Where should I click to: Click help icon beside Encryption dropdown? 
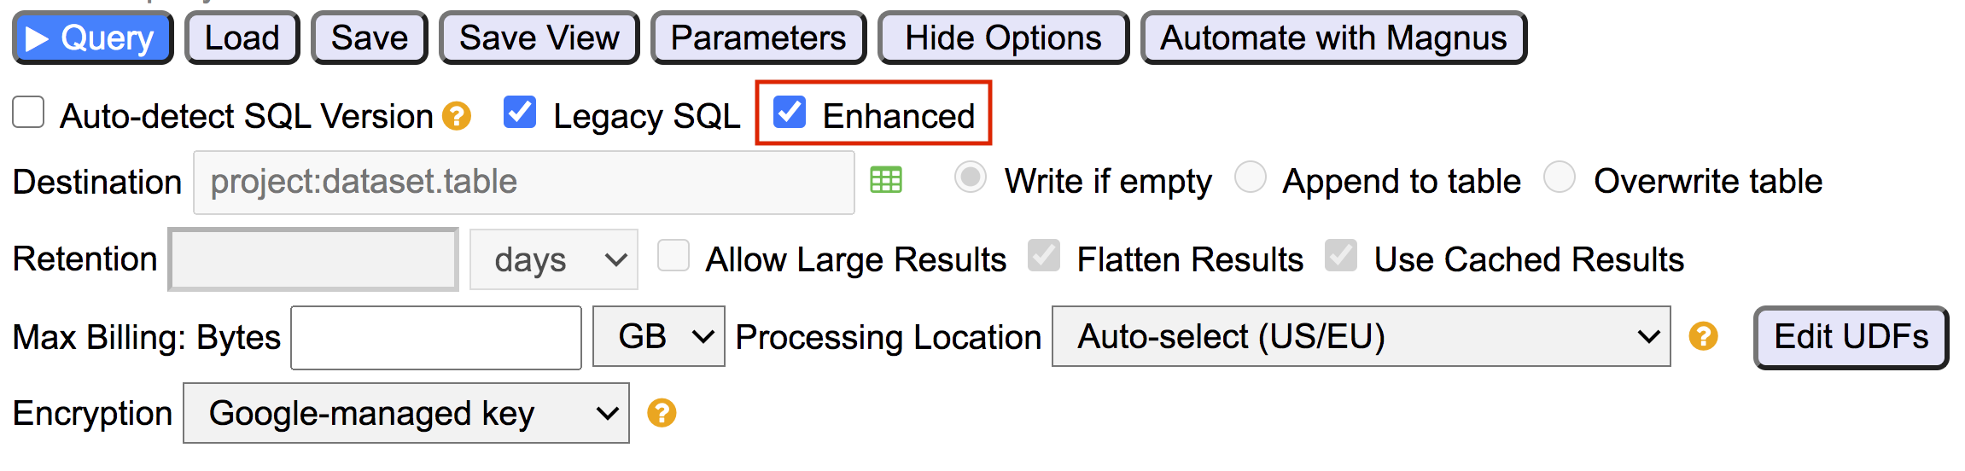(x=662, y=413)
